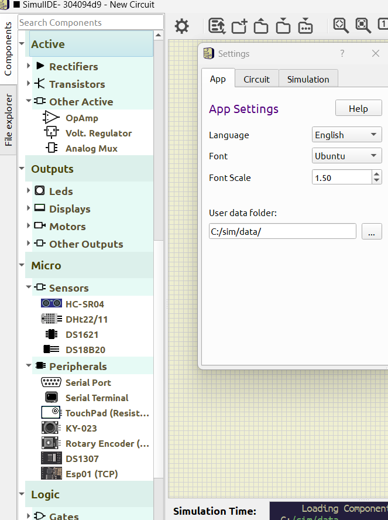Image resolution: width=388 pixels, height=520 pixels.
Task: Switch to the Circuit settings tab
Action: tap(256, 79)
